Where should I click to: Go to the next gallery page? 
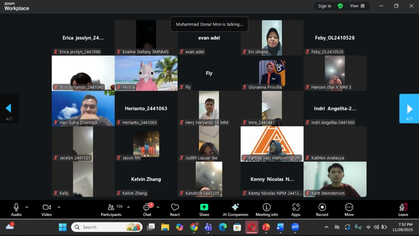[409, 108]
